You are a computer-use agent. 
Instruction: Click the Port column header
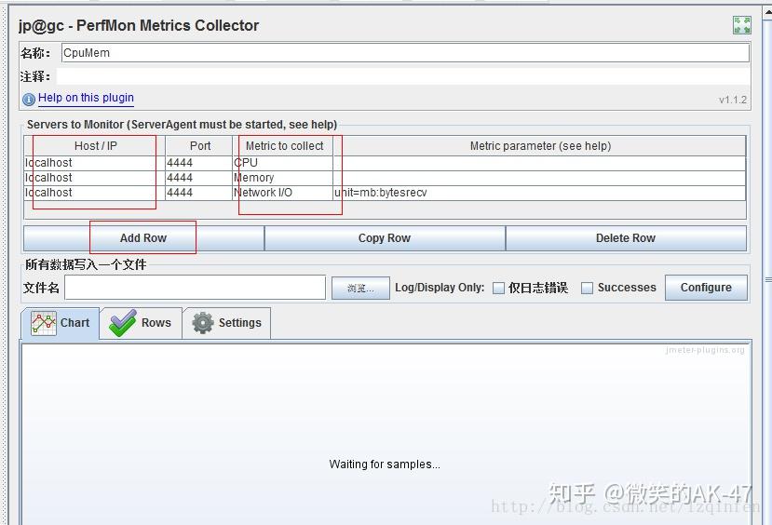coord(199,146)
